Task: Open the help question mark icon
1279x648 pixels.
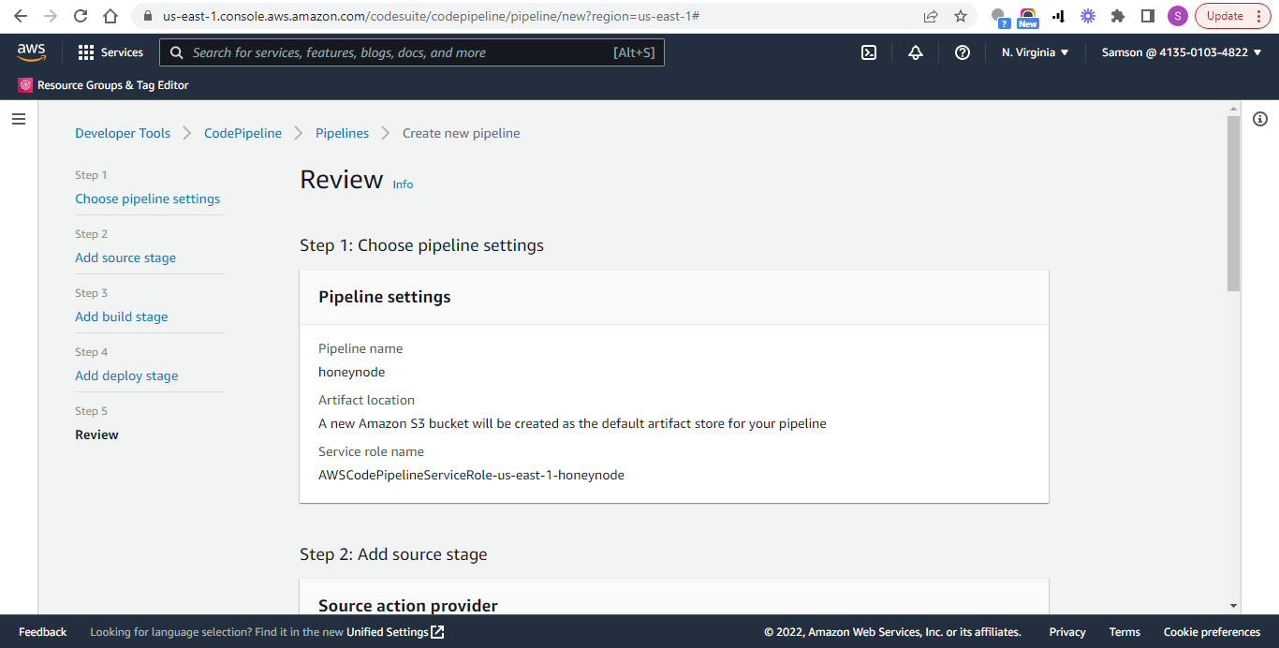Action: pos(963,52)
